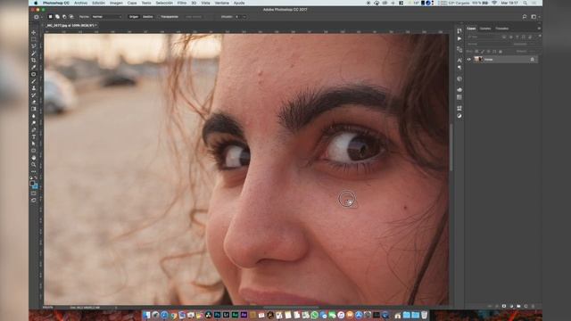The width and height of the screenshot is (571, 321).
Task: Select the Patch healing tool in toolbar
Action: point(34,74)
